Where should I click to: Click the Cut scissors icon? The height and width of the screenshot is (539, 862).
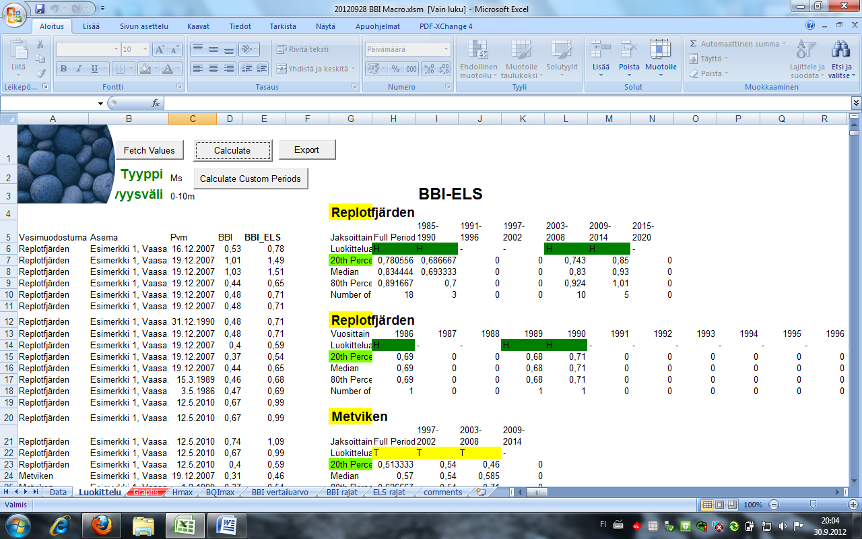[x=40, y=44]
